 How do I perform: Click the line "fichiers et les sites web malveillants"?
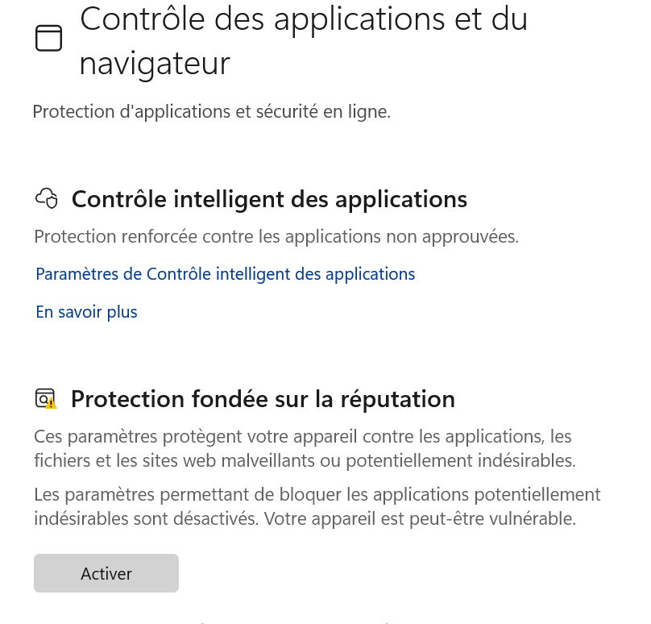point(305,461)
